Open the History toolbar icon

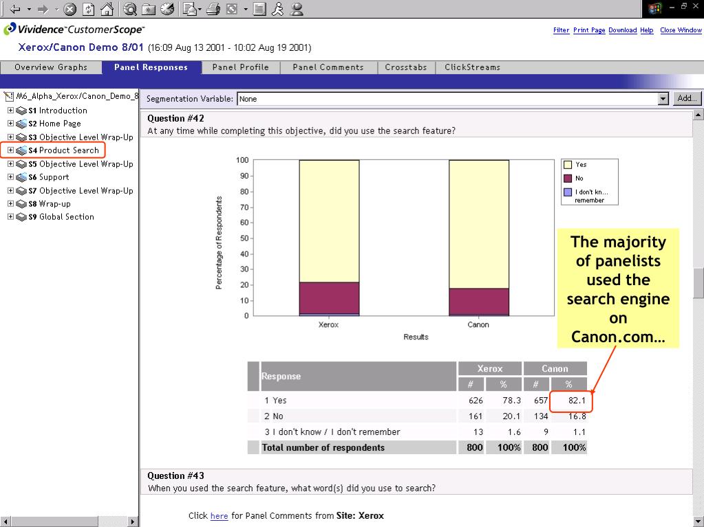[167, 9]
